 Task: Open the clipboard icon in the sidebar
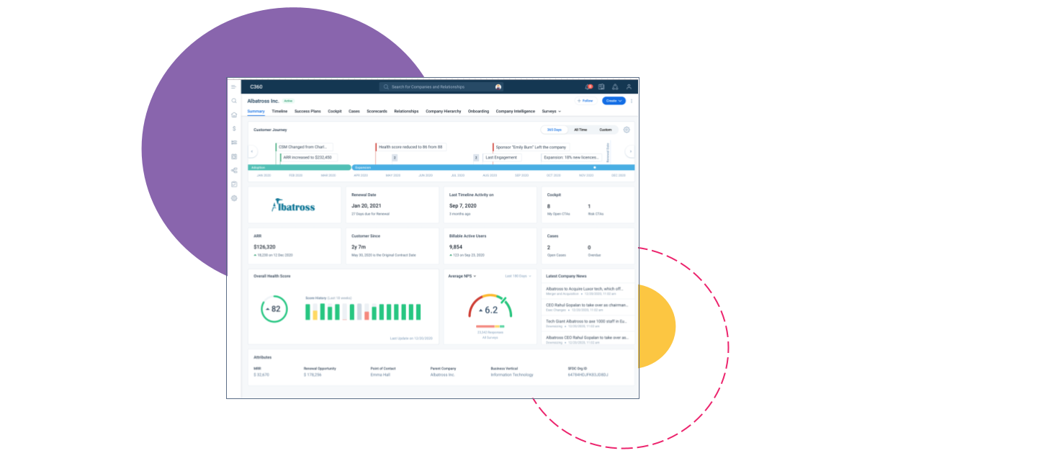233,184
